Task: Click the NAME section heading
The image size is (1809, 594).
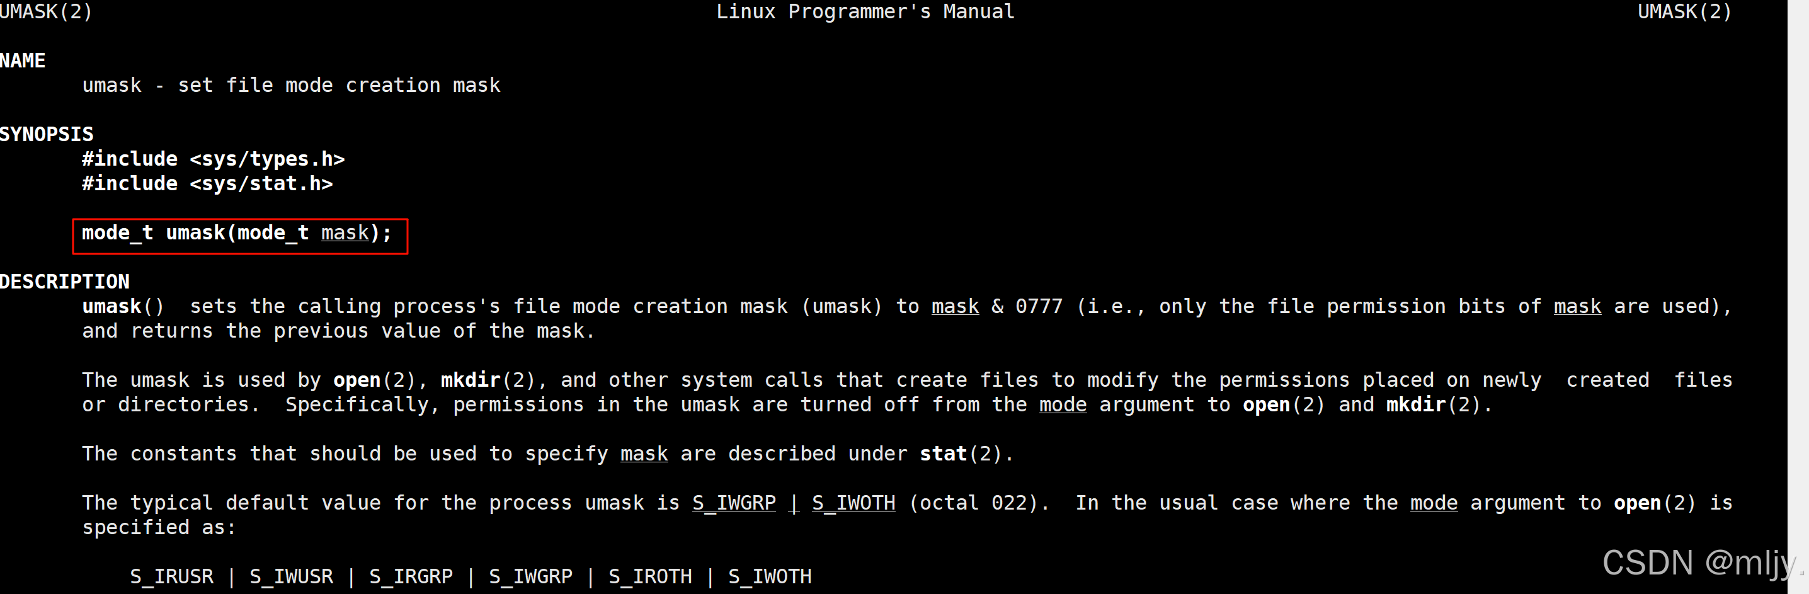Action: [23, 60]
